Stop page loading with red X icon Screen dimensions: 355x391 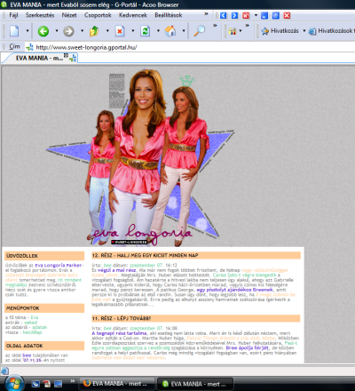click(x=120, y=31)
